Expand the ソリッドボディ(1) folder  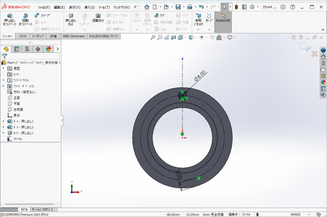[x=4, y=86]
